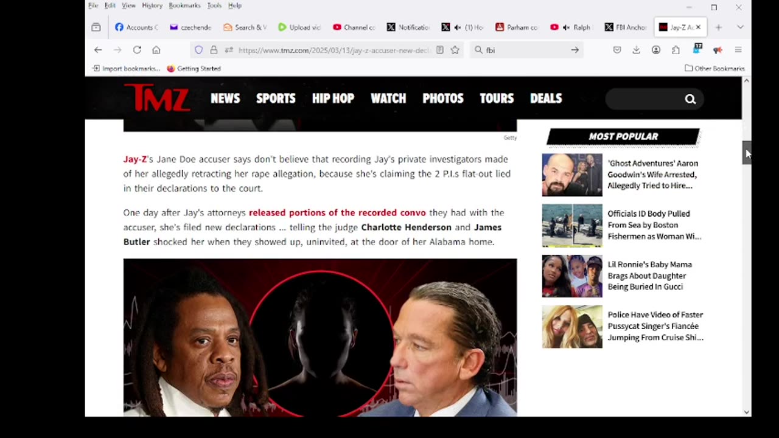The image size is (779, 438).
Task: Click the browser search box containing fbi
Action: (525, 50)
